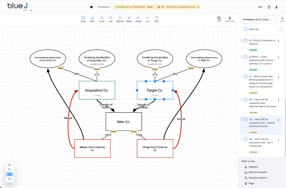Open options menu for D4 Up-C Transaction item
Image resolution: width=286 pixels, height=188 pixels.
pos(278,140)
